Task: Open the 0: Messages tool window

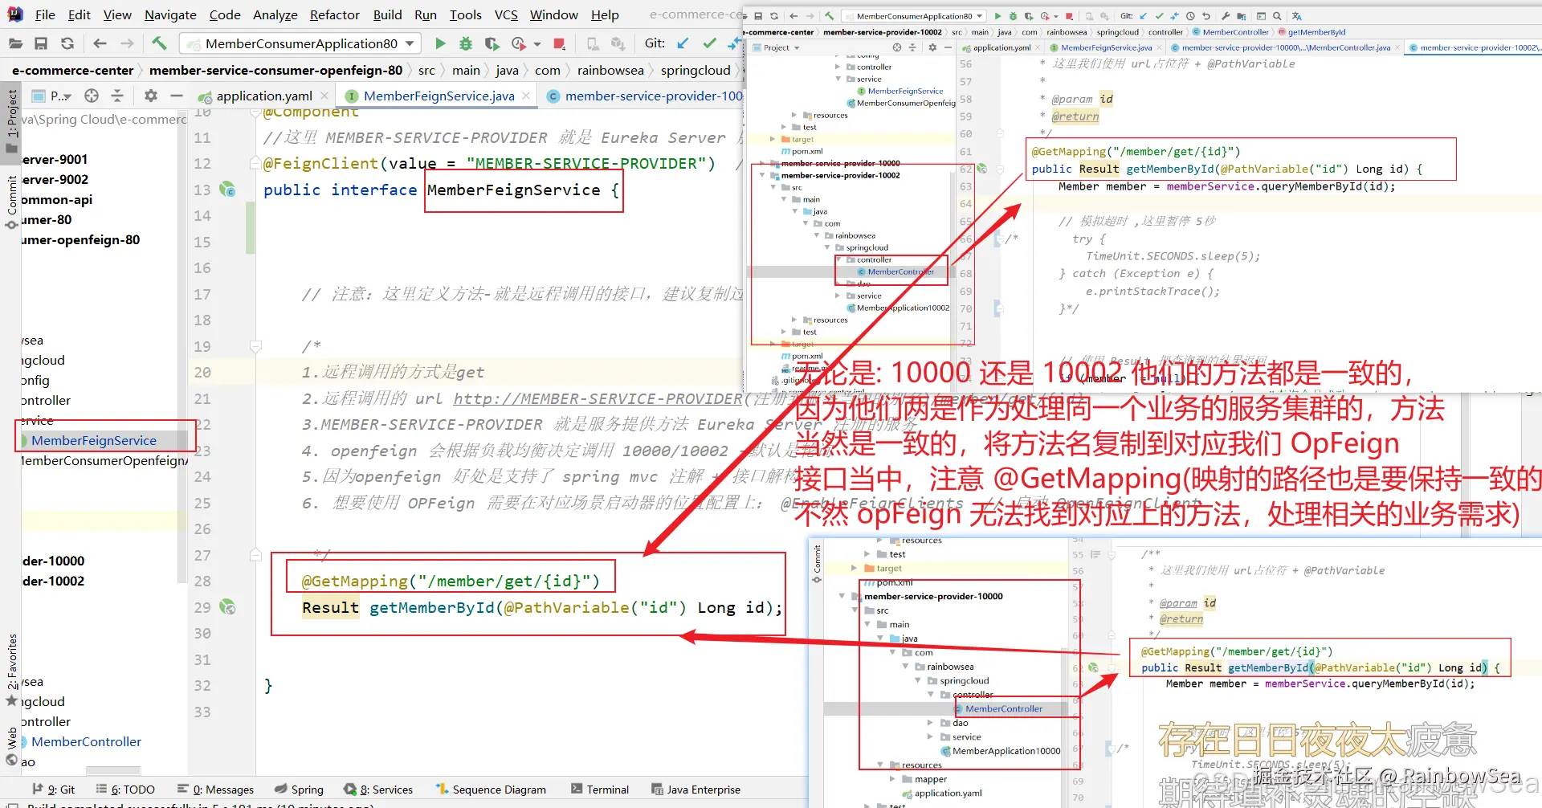Action: click(x=215, y=790)
